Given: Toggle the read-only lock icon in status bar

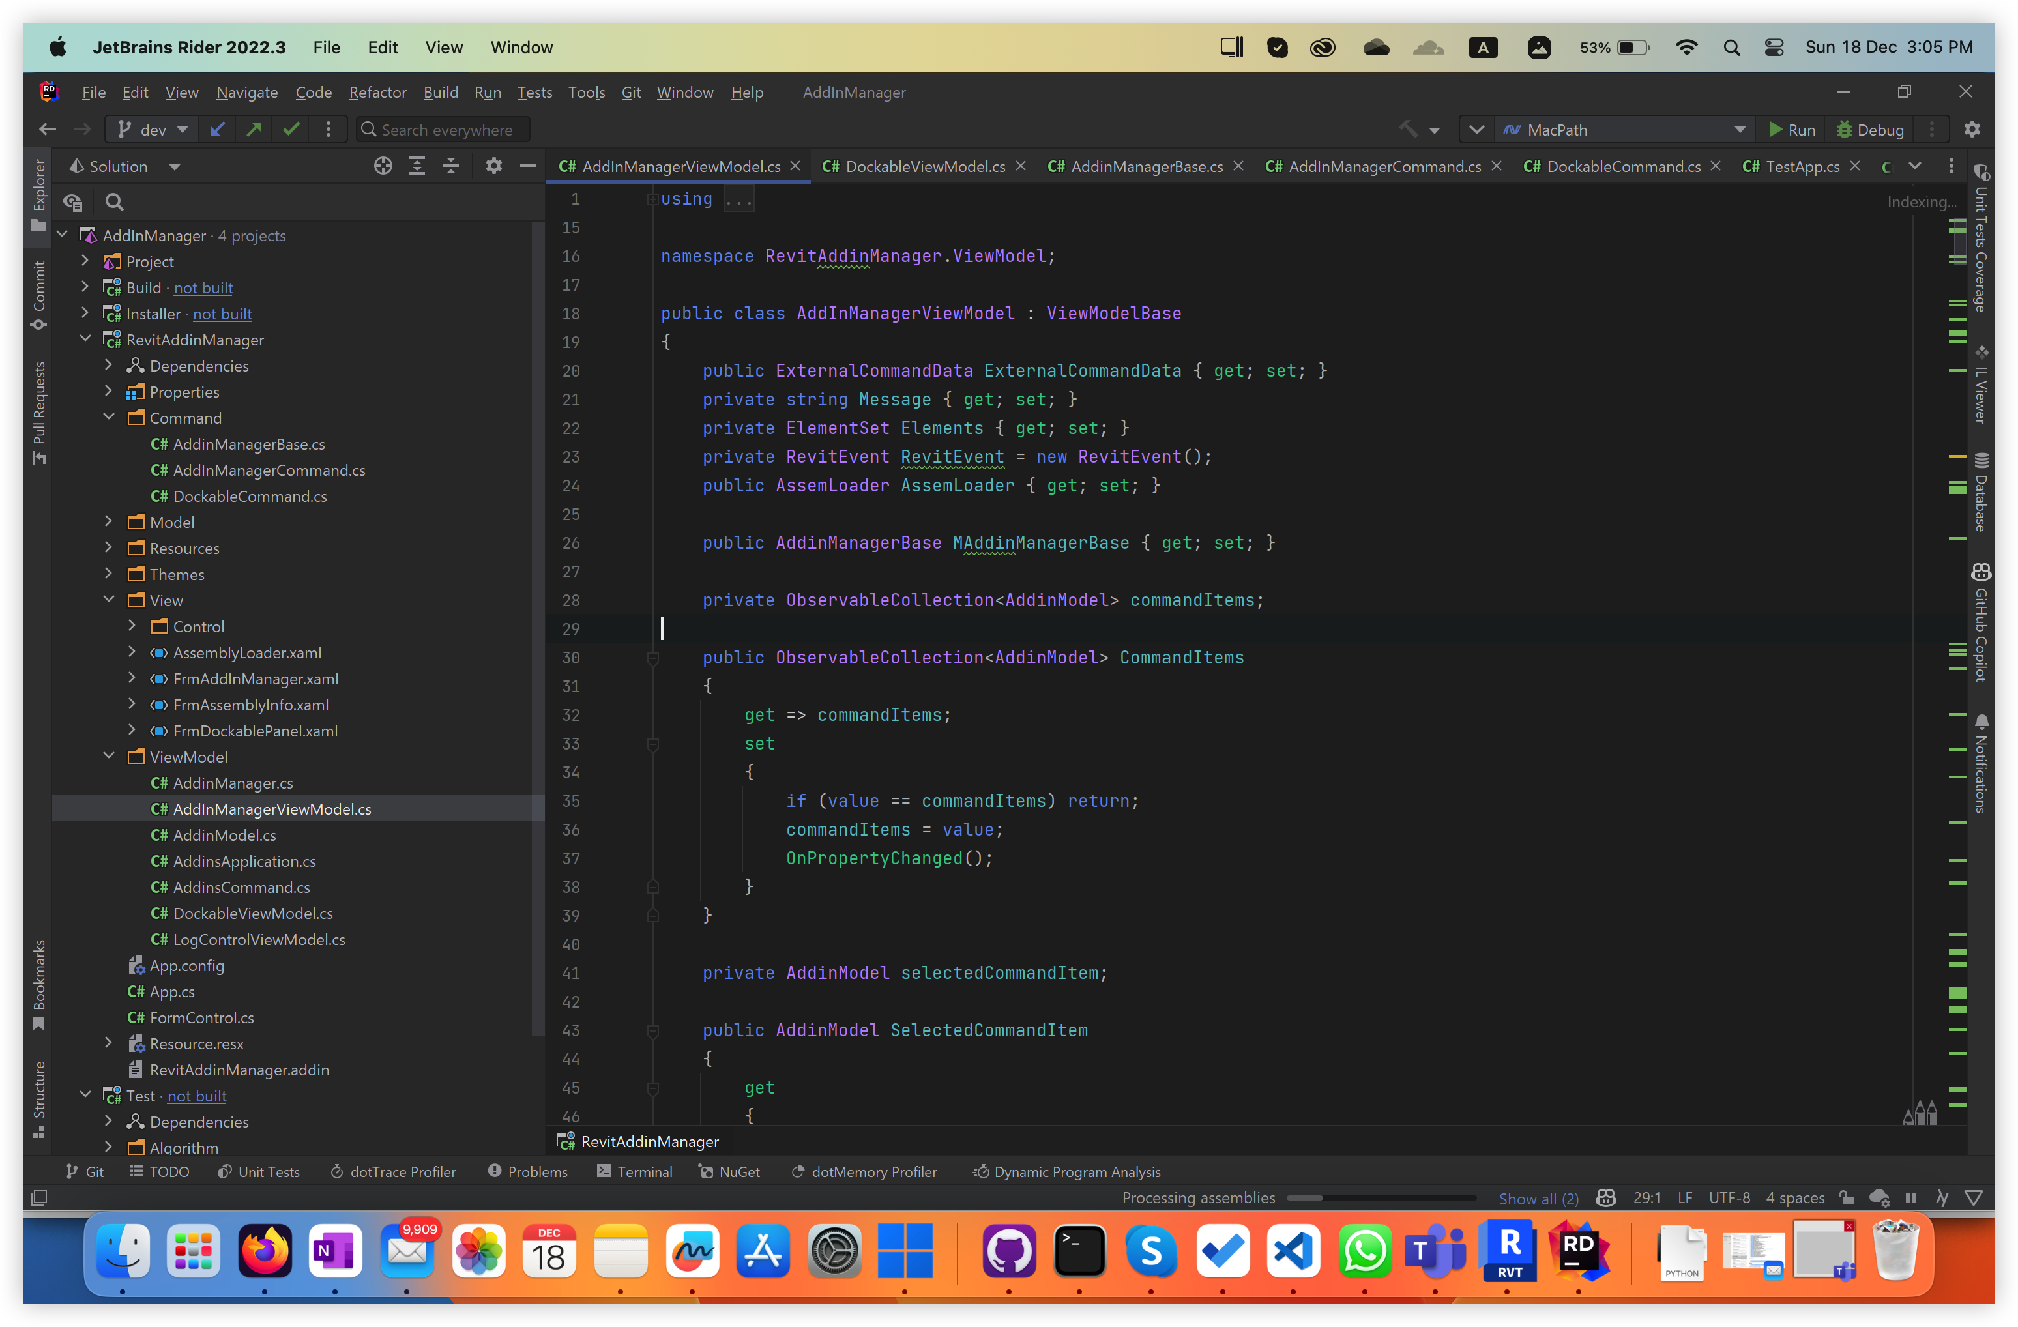Looking at the screenshot, I should (1846, 1197).
